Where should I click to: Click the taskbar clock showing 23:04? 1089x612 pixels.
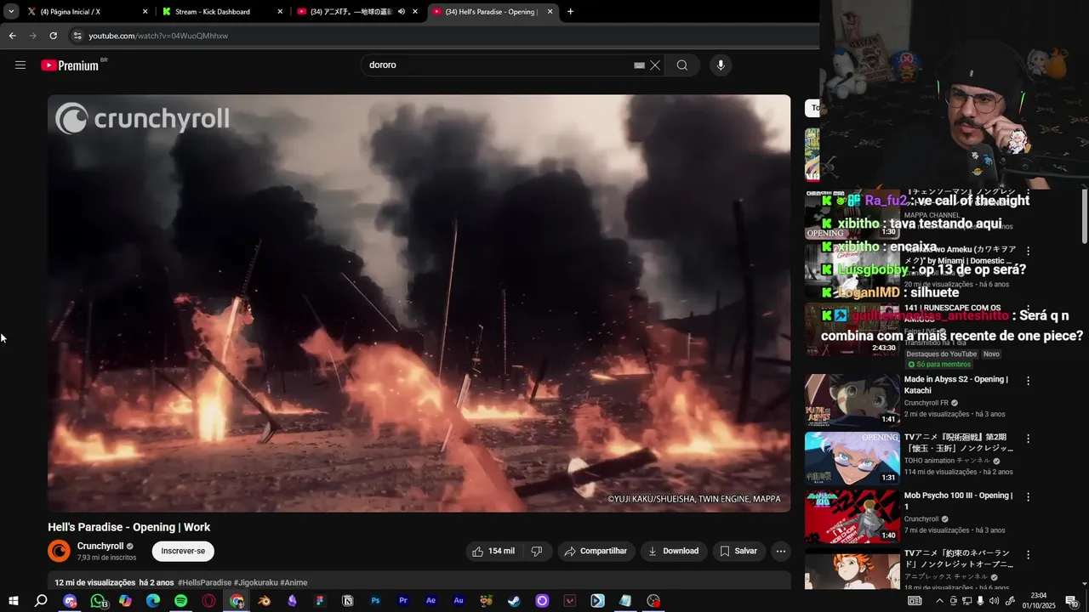pos(1039,601)
